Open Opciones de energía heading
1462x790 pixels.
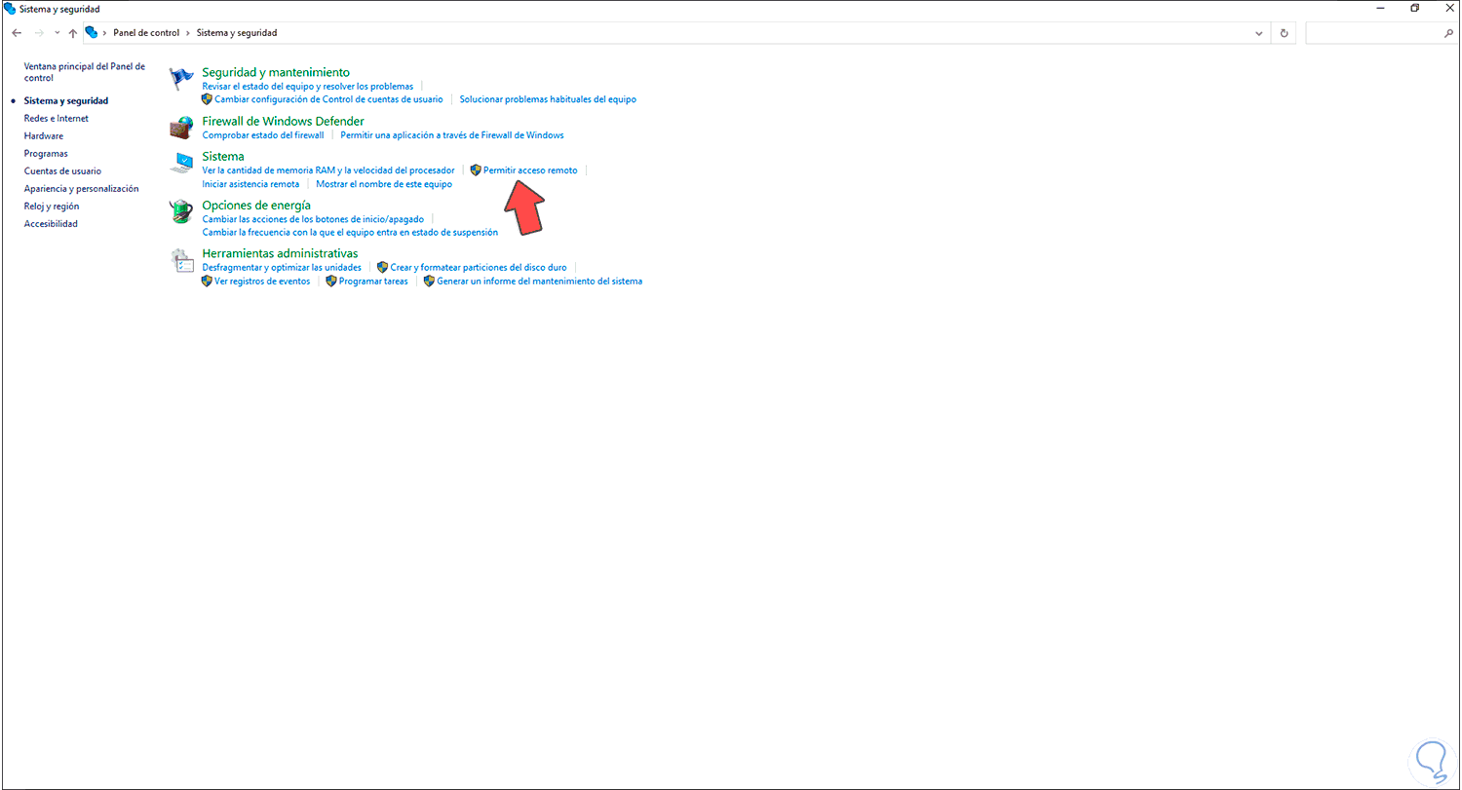tap(256, 205)
